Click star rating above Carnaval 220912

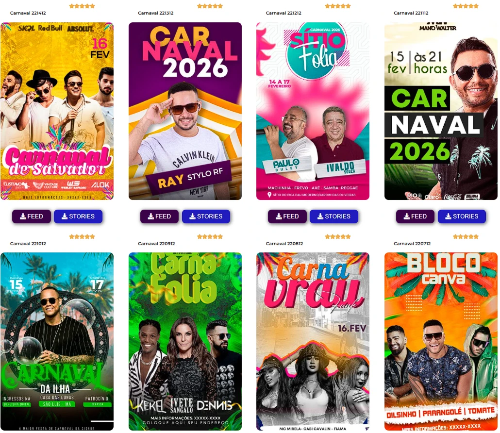[x=210, y=236]
